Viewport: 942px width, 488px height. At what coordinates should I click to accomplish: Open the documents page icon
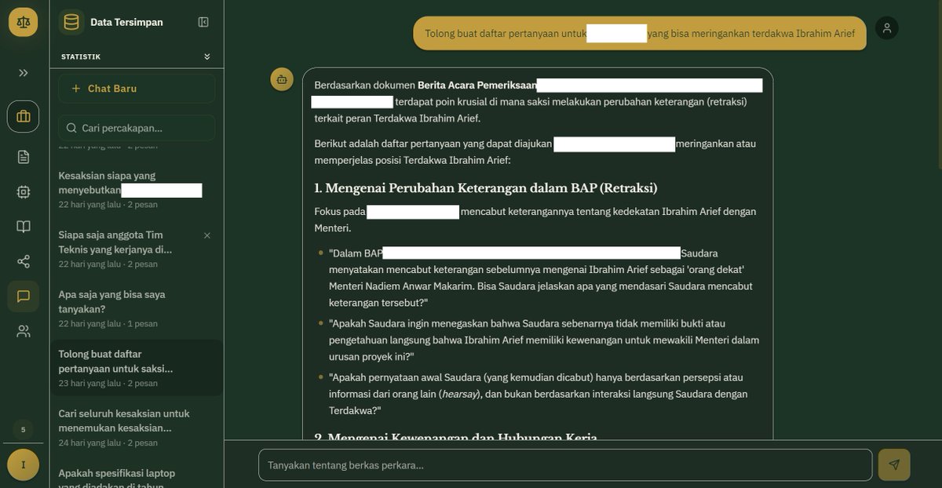(24, 157)
